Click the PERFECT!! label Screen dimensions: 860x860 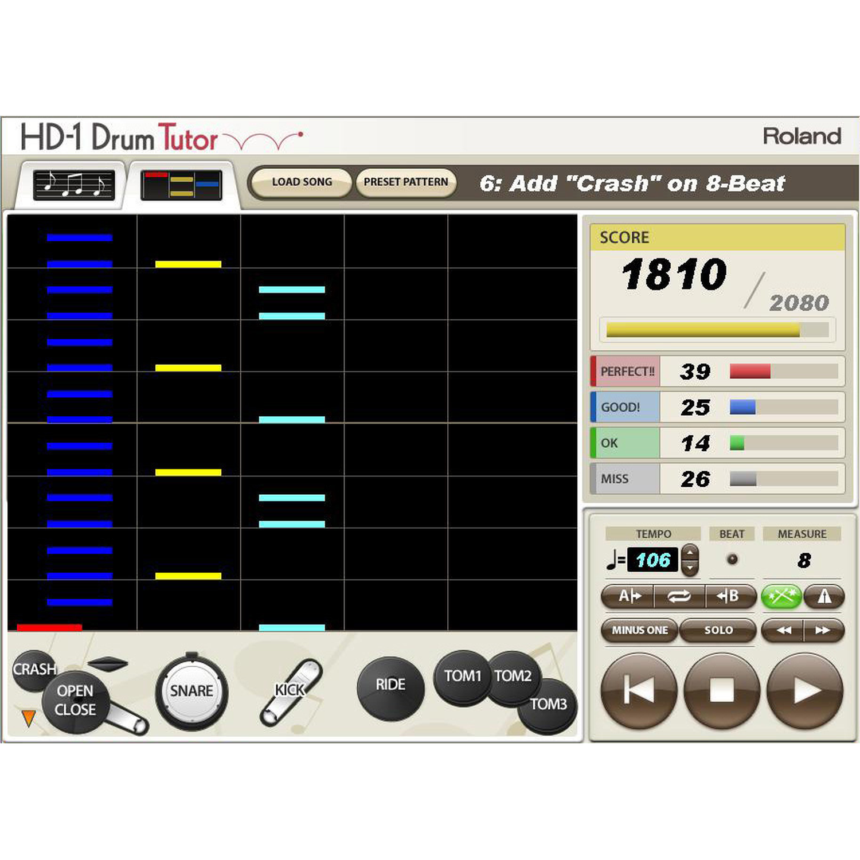627,372
